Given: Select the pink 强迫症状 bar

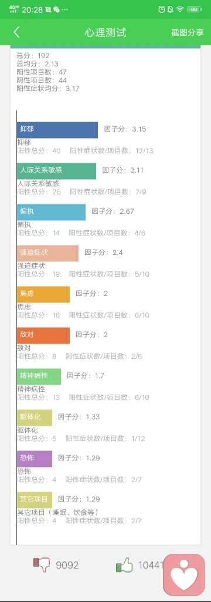Looking at the screenshot, I should click(x=47, y=253).
